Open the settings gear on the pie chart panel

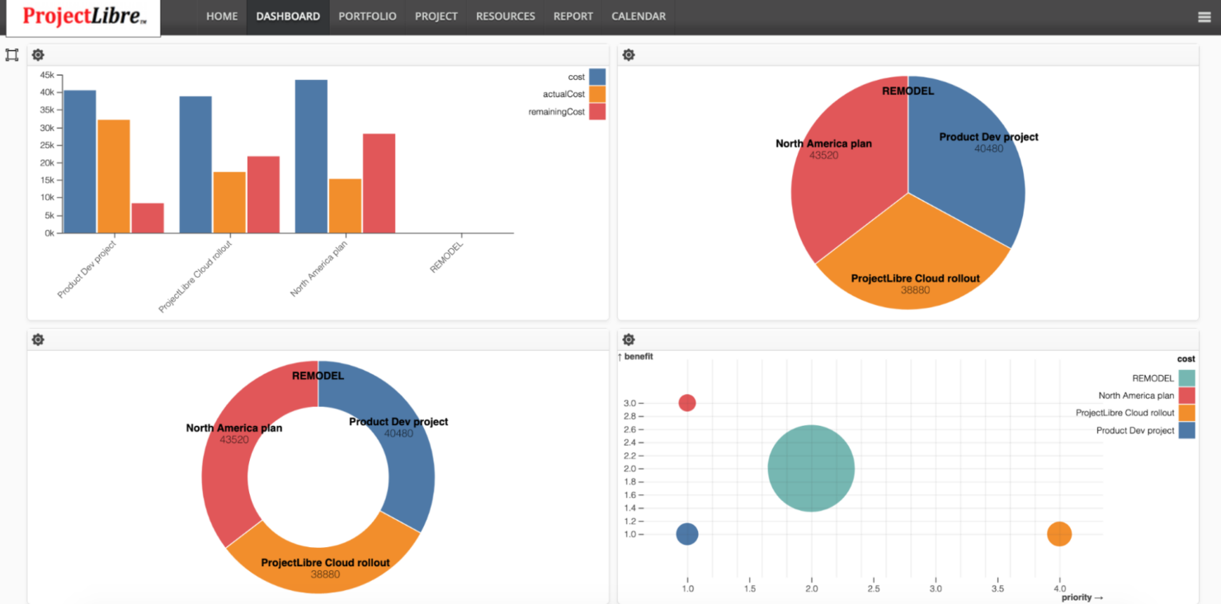[629, 54]
